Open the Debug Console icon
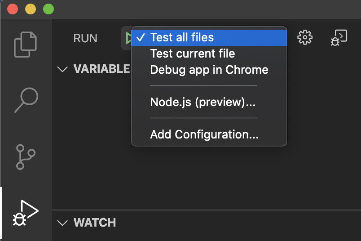361x241 pixels. click(x=339, y=38)
